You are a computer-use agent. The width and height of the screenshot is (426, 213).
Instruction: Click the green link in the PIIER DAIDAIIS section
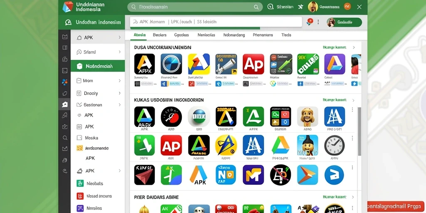coord(335,197)
